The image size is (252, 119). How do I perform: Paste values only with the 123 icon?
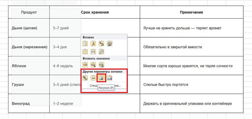(x=85, y=65)
